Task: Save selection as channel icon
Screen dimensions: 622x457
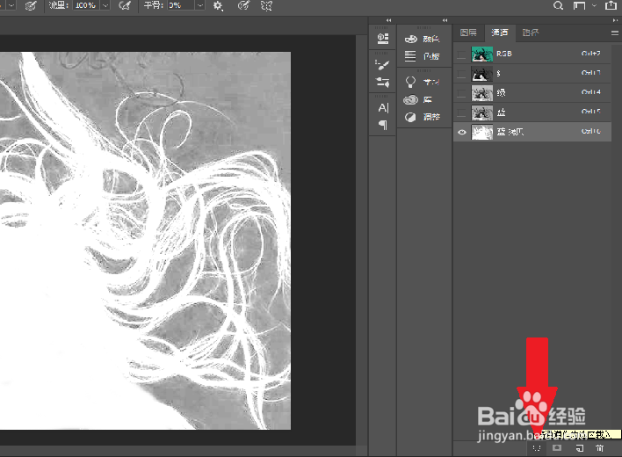Action: coord(557,448)
